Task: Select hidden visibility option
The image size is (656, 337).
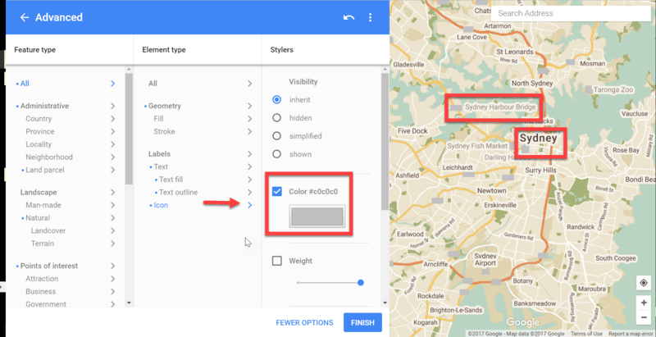Action: click(x=276, y=118)
